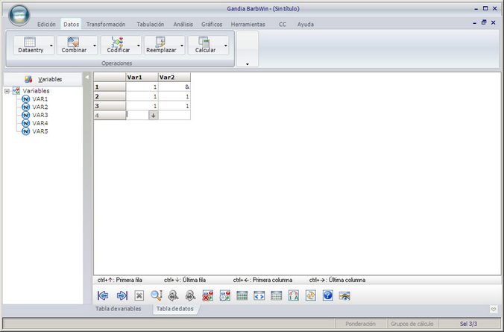Click the Grupos de cálculo status button

(412, 324)
